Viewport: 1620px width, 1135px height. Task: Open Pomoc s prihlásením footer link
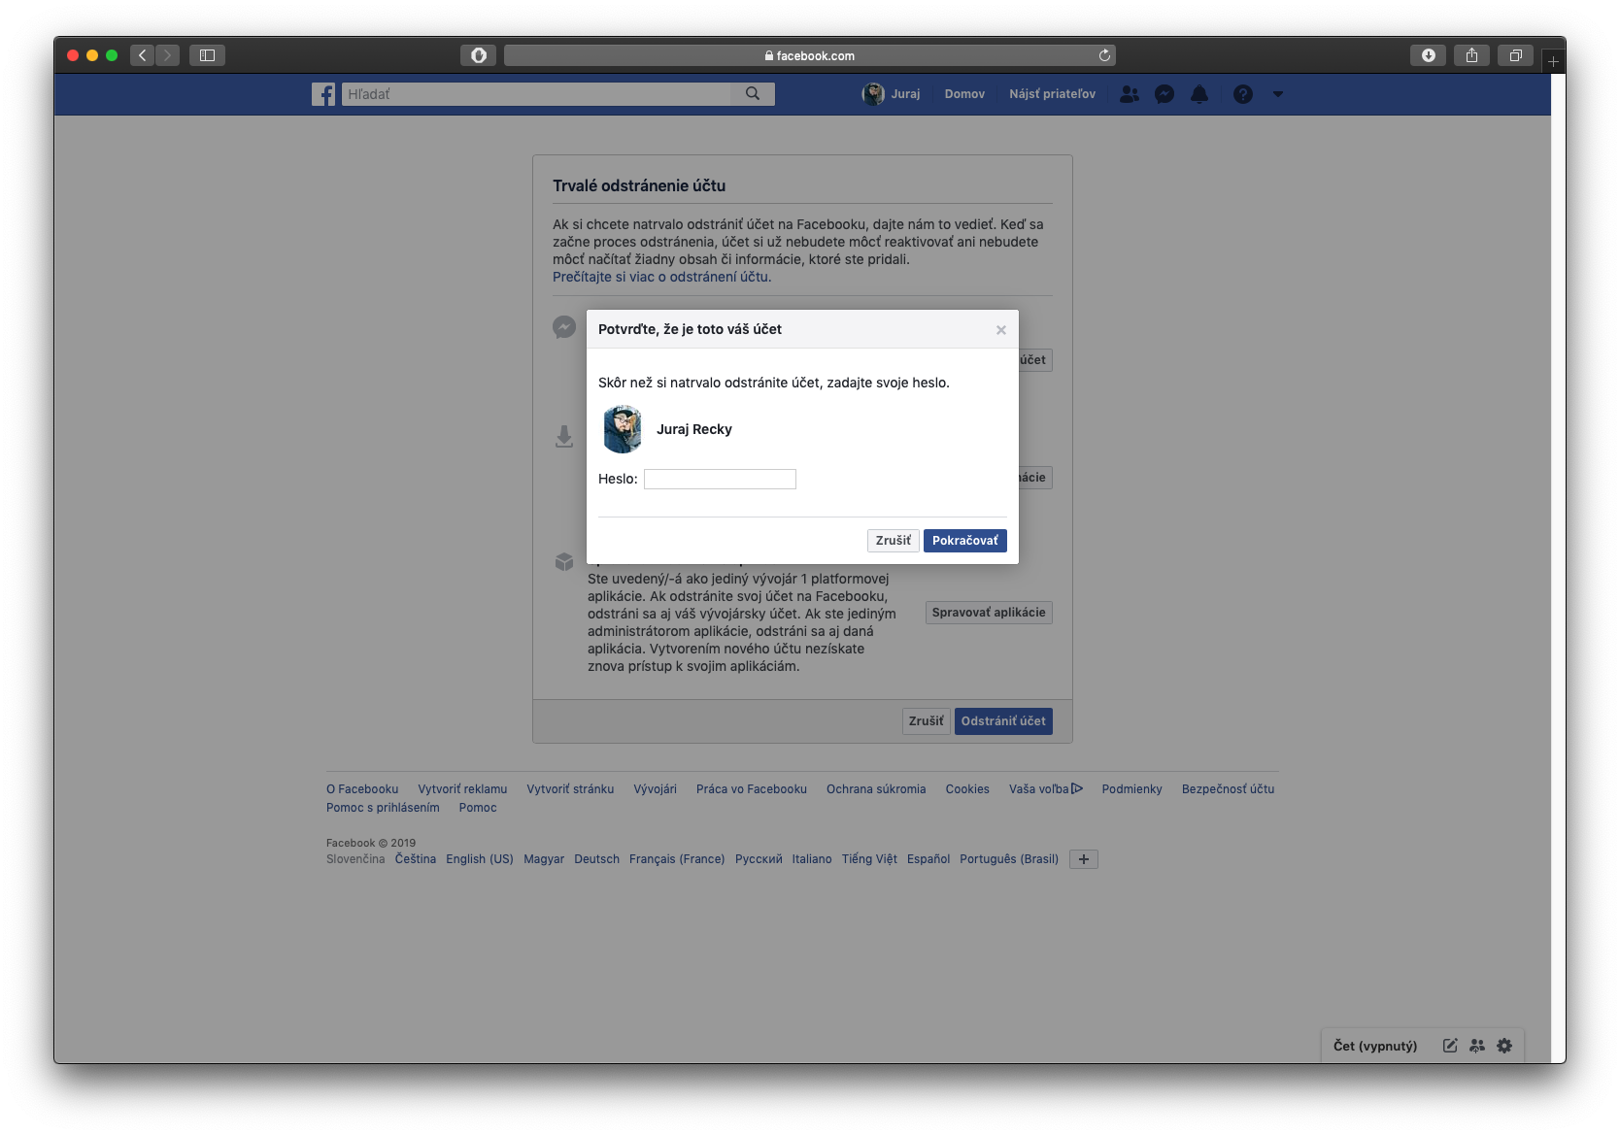pos(383,808)
